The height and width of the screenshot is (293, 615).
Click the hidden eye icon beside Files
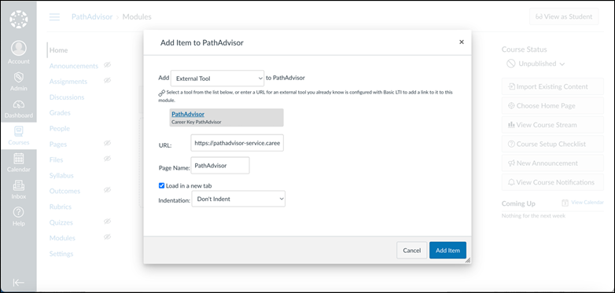click(x=107, y=159)
